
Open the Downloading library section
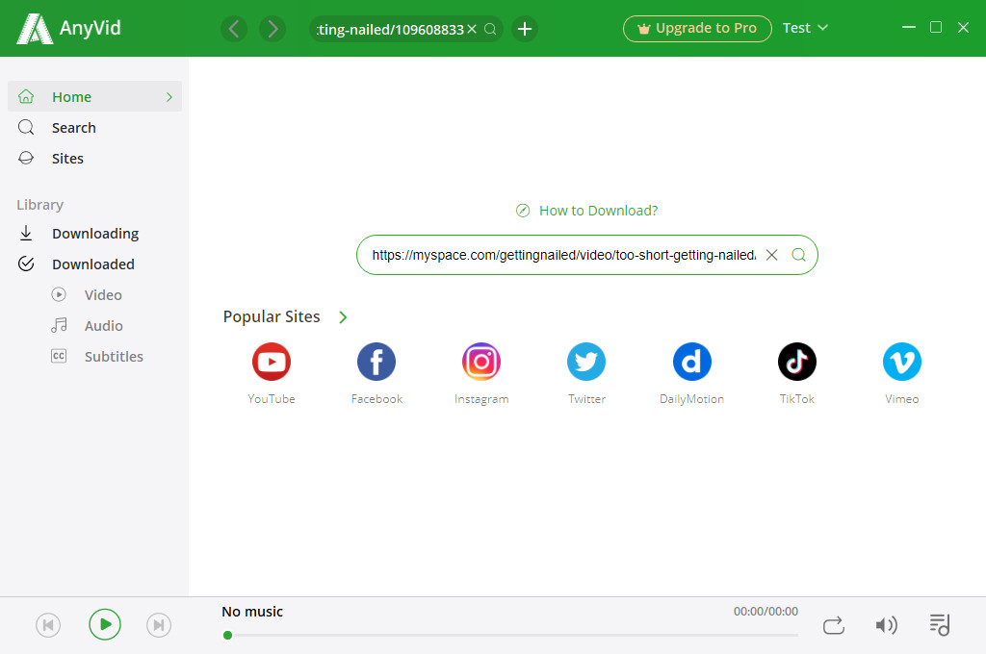pos(95,233)
